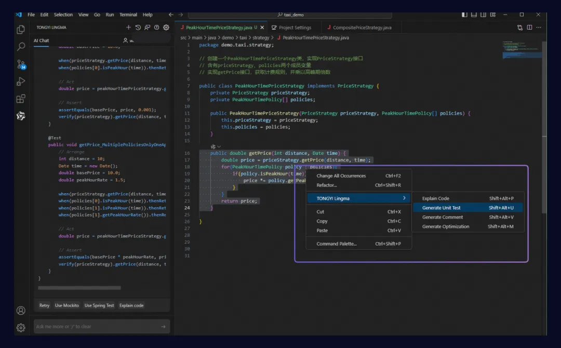Open the Selection menu

tap(63, 15)
